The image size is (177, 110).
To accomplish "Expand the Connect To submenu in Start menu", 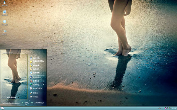I will 37,85.
